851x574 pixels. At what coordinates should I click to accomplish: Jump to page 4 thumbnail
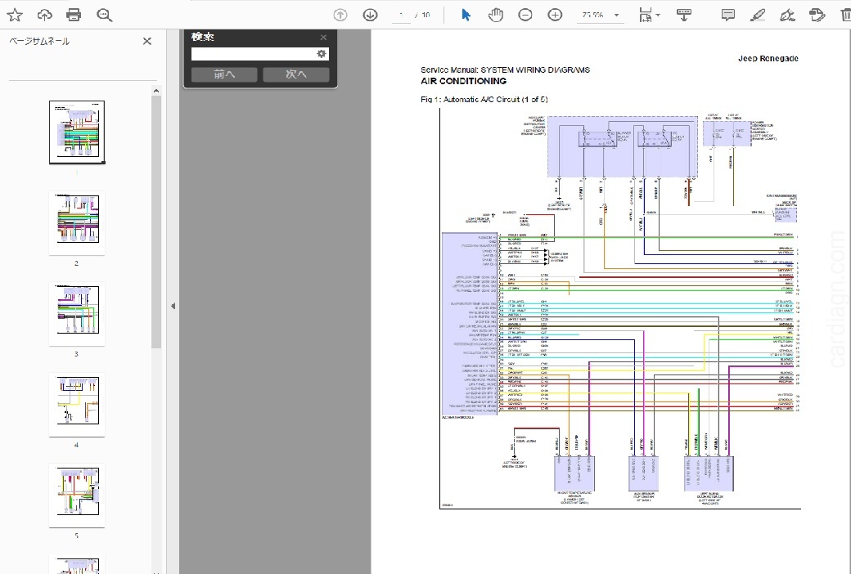(77, 404)
